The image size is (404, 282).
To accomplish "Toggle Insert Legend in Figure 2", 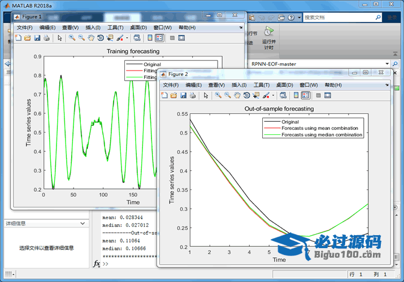I will coord(305,95).
